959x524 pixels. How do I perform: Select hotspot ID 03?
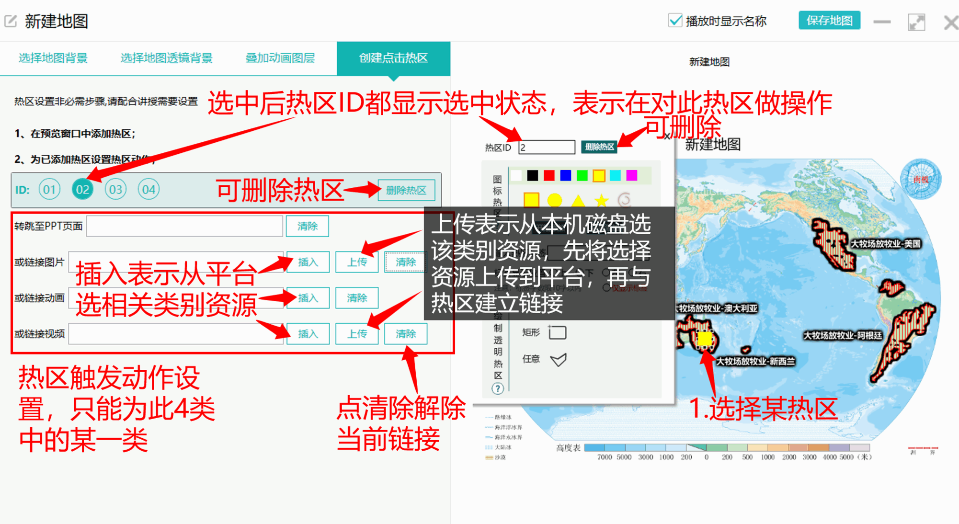[115, 190]
